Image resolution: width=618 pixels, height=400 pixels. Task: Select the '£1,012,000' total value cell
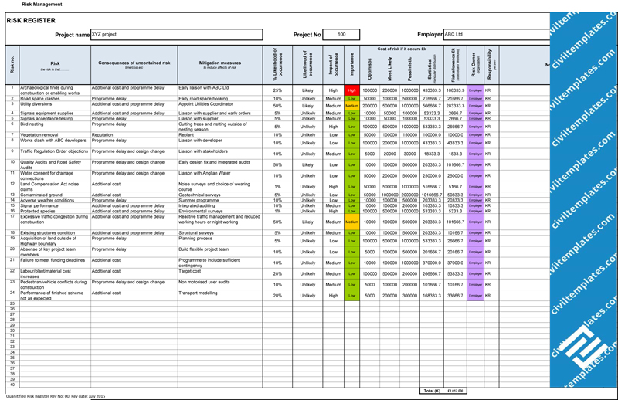tap(455, 391)
